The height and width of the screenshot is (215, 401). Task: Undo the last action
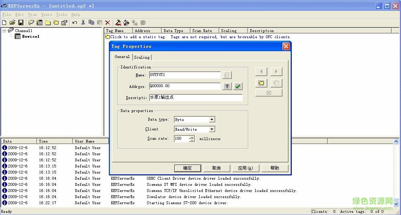(75, 22)
